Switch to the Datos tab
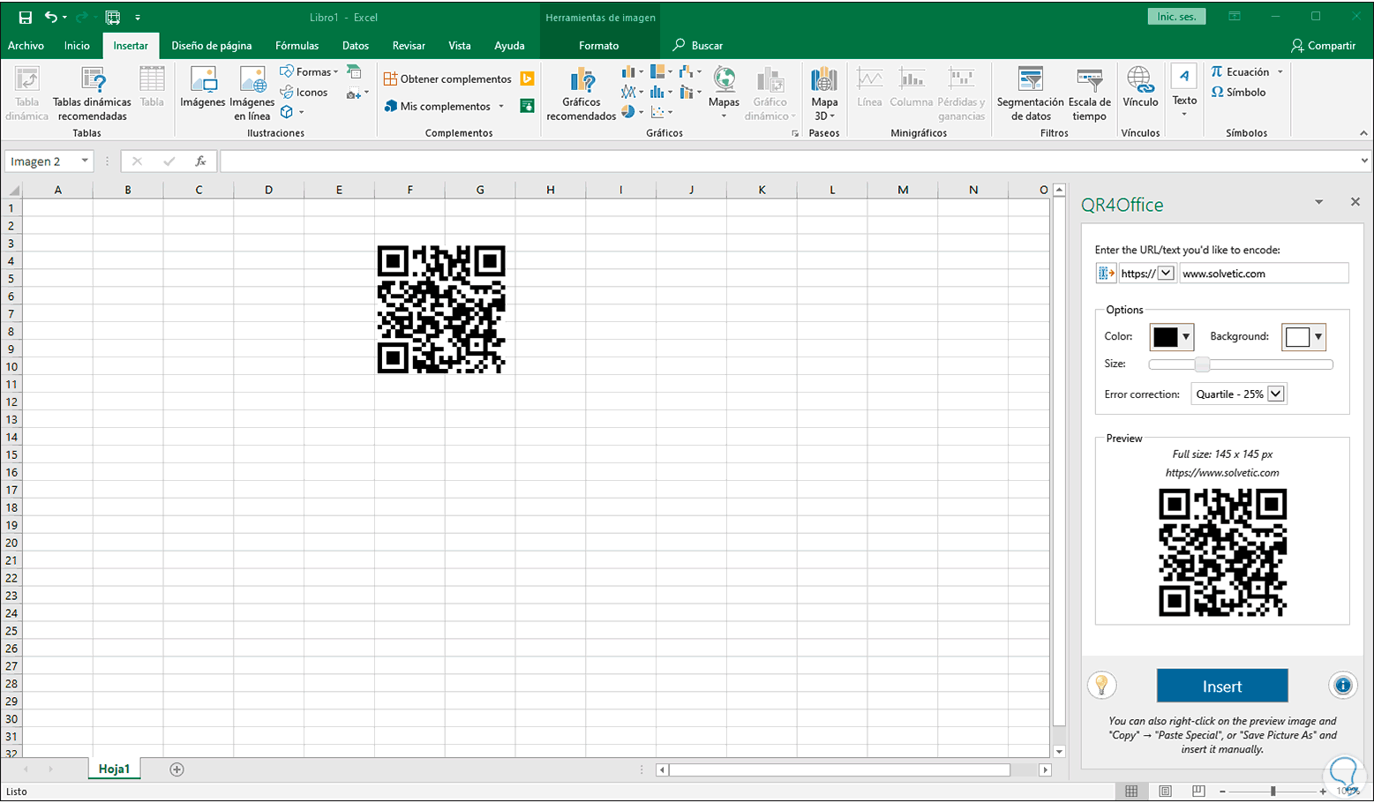The height and width of the screenshot is (803, 1374). tap(356, 45)
